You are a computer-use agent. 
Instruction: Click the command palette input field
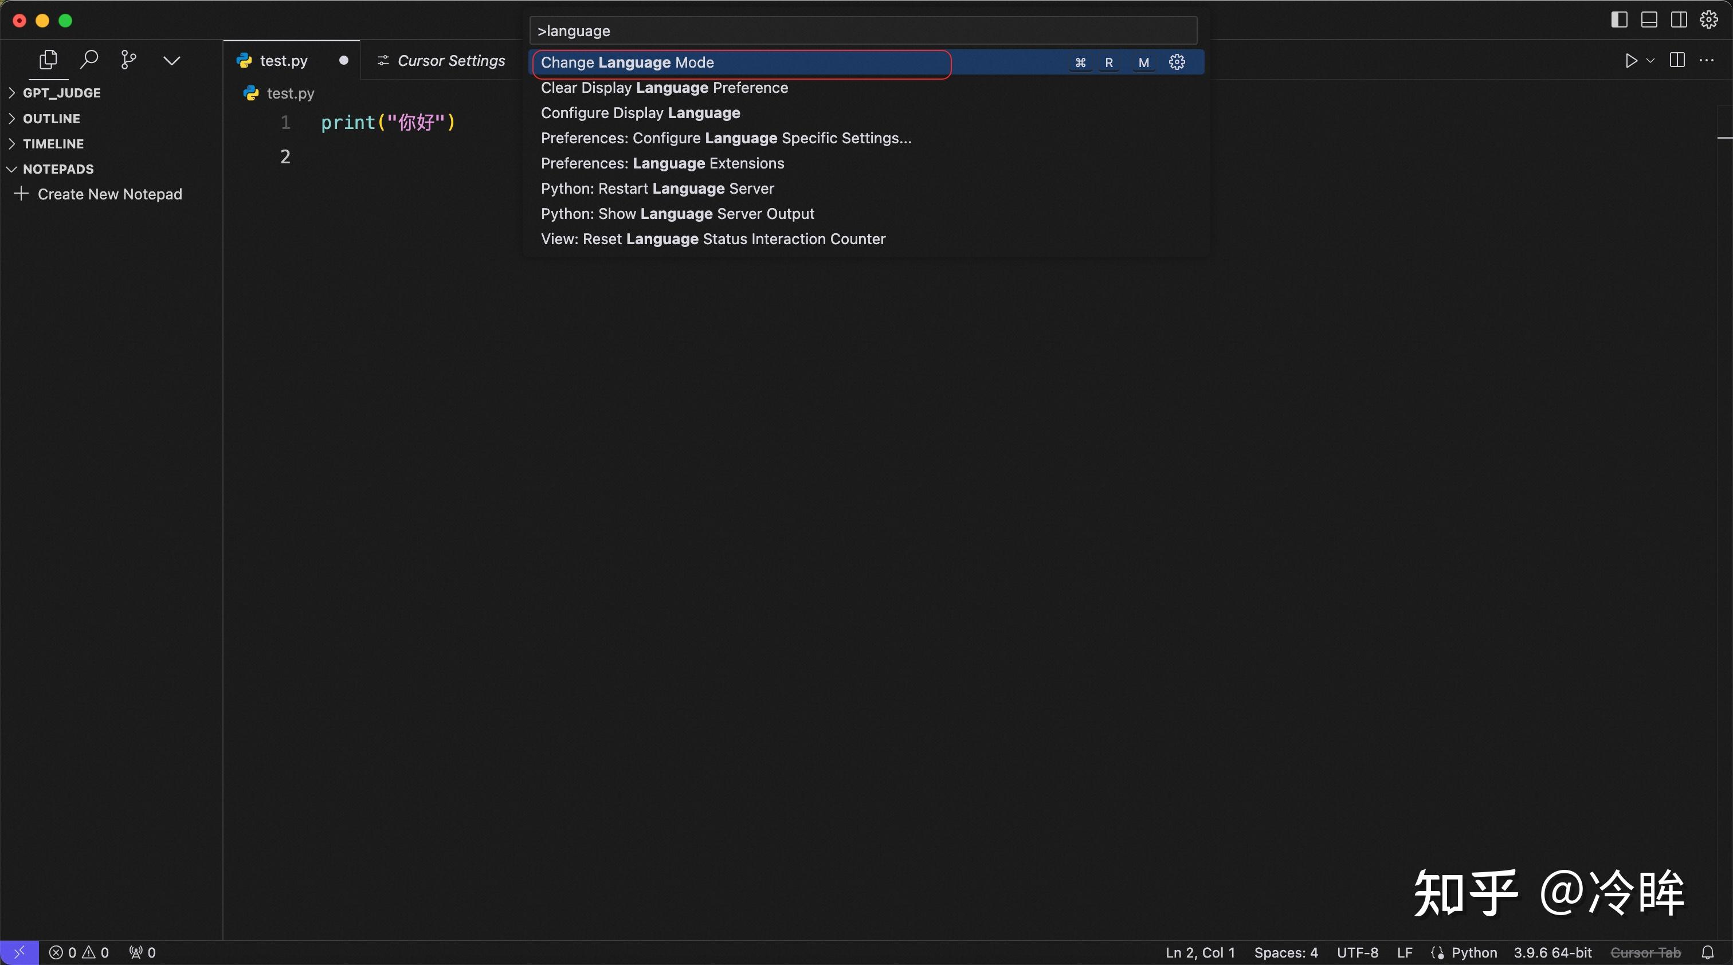862,31
